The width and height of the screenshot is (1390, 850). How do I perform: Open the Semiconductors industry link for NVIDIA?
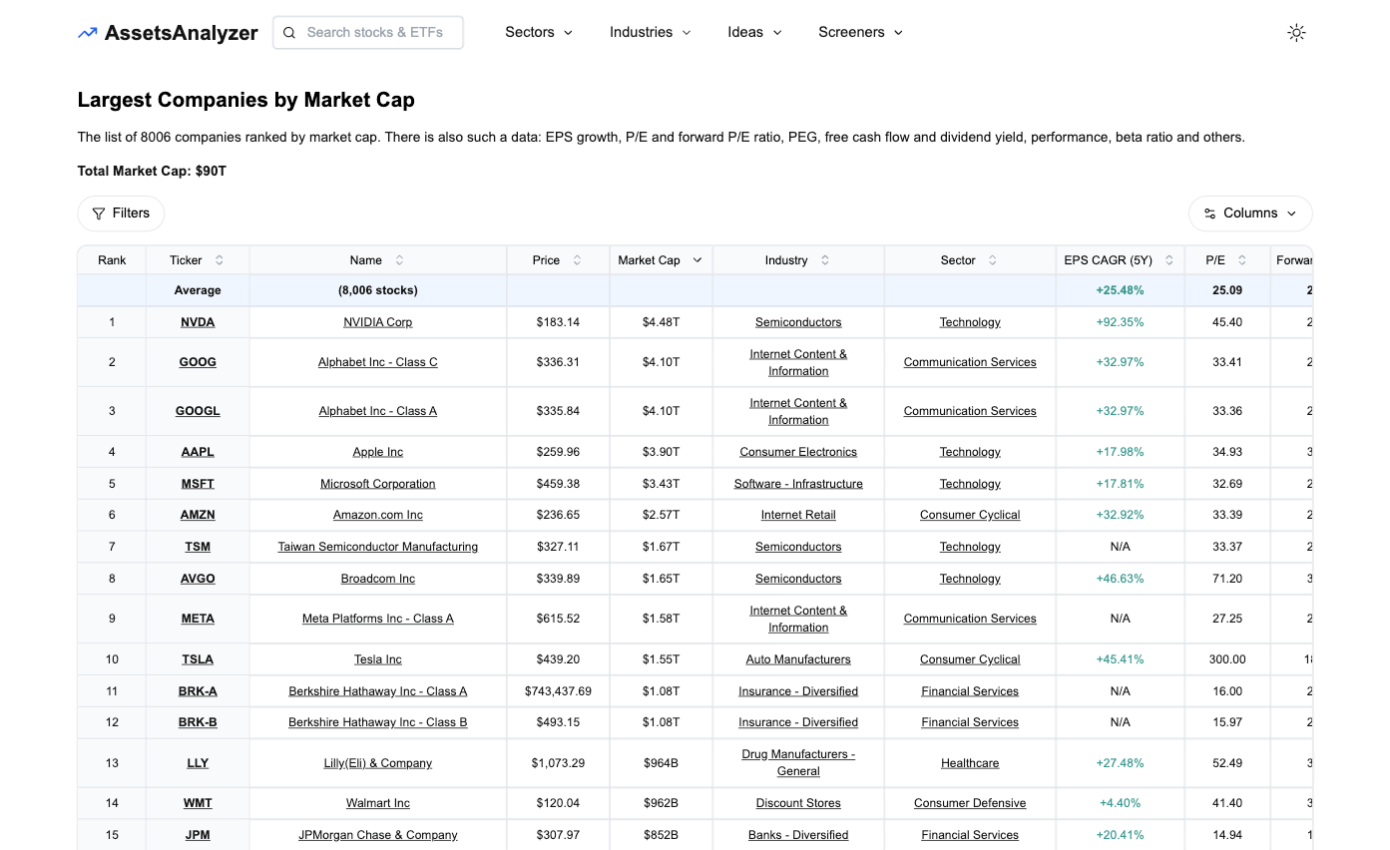point(797,321)
